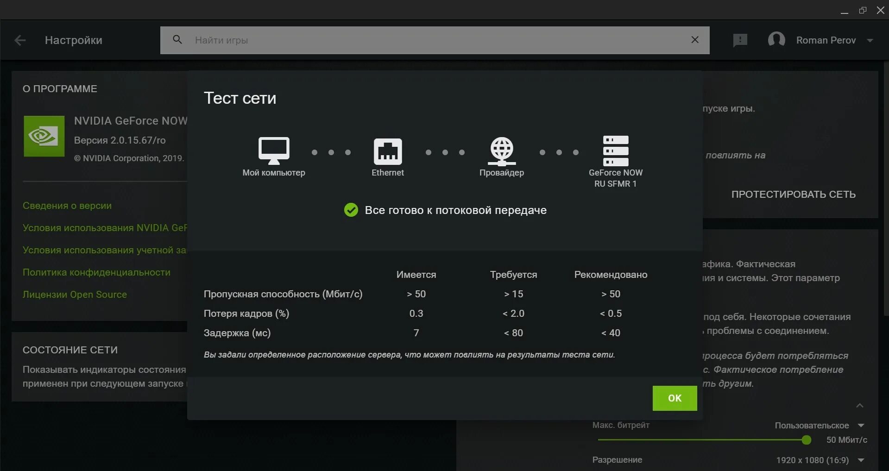Viewport: 889px width, 471px height.
Task: Click the Пропускная способность (Мбит/с) row label
Action: click(283, 294)
